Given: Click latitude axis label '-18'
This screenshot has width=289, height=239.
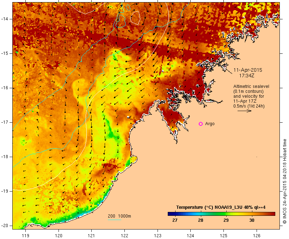Looking at the screenshot, I should pos(4,157).
